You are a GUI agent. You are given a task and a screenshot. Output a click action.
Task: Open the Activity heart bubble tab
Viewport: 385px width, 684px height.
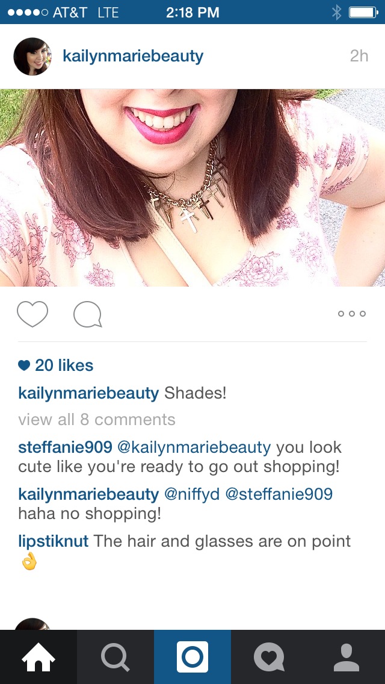pyautogui.click(x=269, y=657)
